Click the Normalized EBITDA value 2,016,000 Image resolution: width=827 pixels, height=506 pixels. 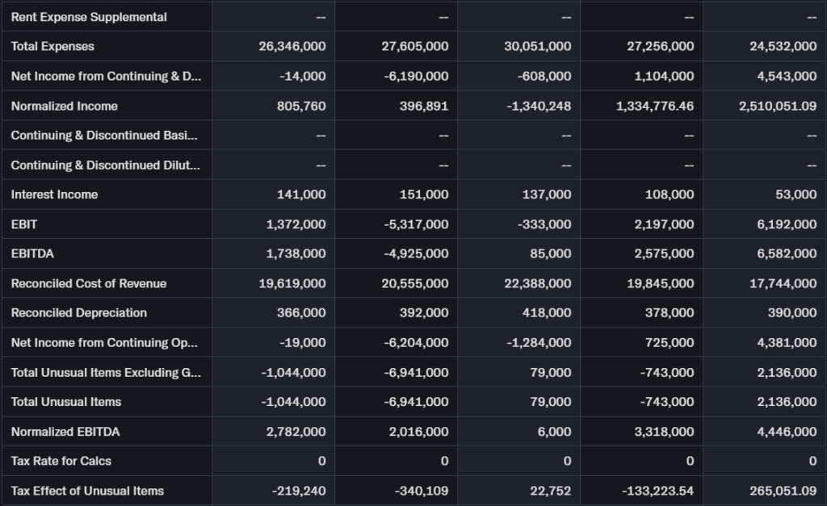418,432
